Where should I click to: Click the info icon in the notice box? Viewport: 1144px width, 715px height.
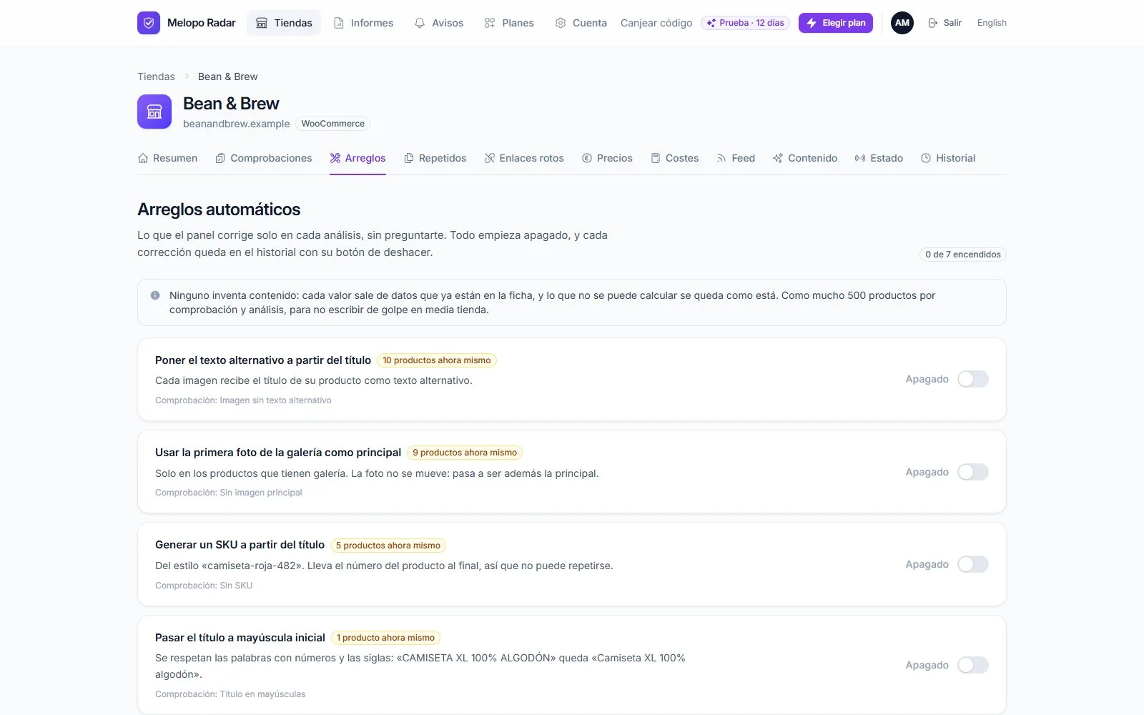[155, 295]
